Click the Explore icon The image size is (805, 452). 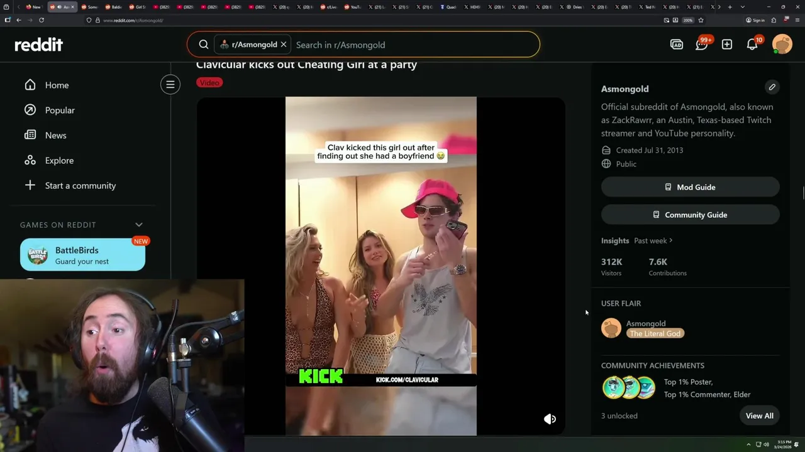click(x=30, y=160)
